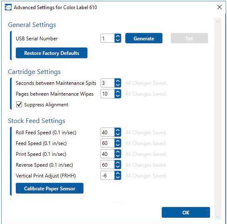The image size is (227, 224).
Task: Click the greyed-out Set button
Action: click(x=189, y=38)
